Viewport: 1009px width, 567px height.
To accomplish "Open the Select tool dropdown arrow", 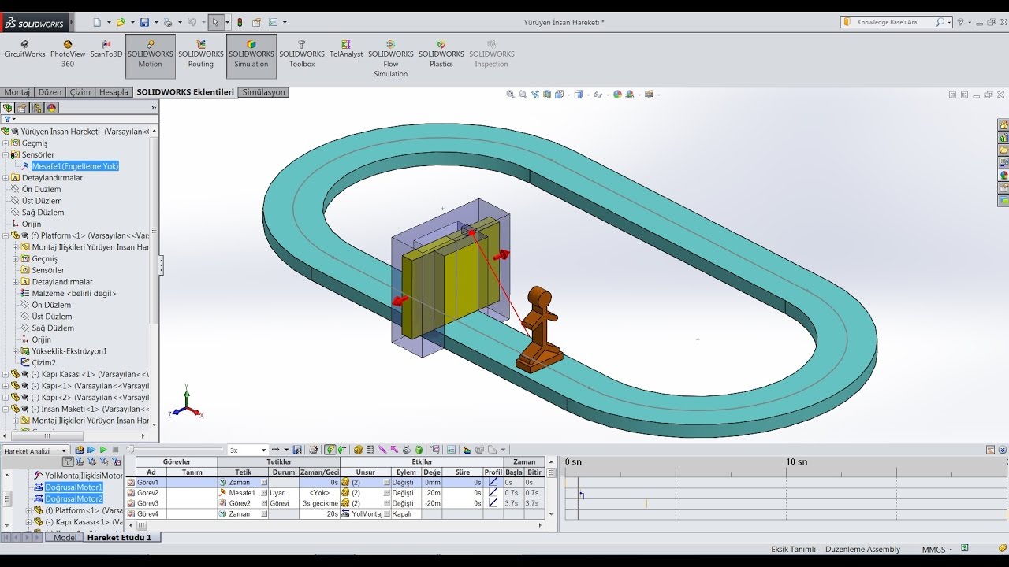I will click(227, 23).
